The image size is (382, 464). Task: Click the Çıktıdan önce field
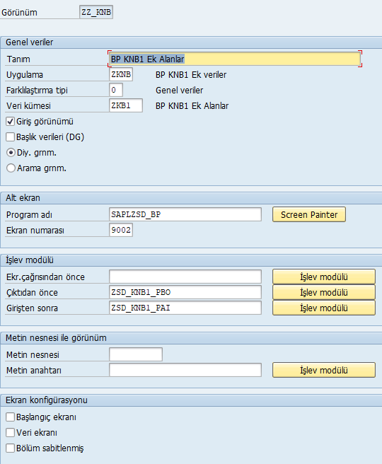pyautogui.click(x=185, y=292)
